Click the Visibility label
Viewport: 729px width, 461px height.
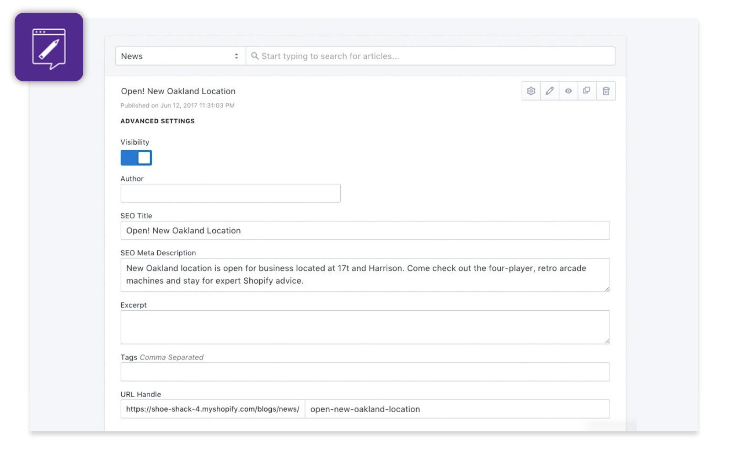(135, 142)
